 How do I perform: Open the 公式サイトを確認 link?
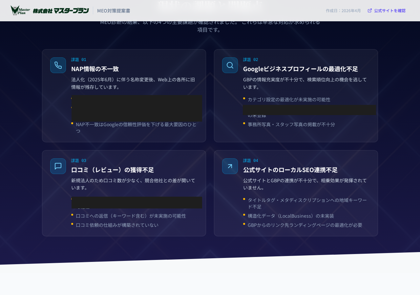pyautogui.click(x=390, y=10)
